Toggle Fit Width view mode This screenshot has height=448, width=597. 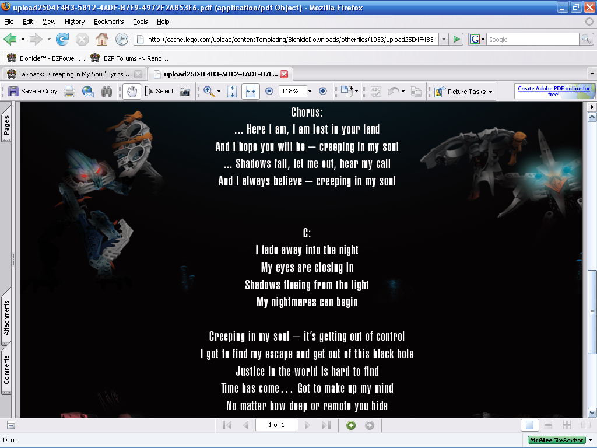(x=250, y=92)
